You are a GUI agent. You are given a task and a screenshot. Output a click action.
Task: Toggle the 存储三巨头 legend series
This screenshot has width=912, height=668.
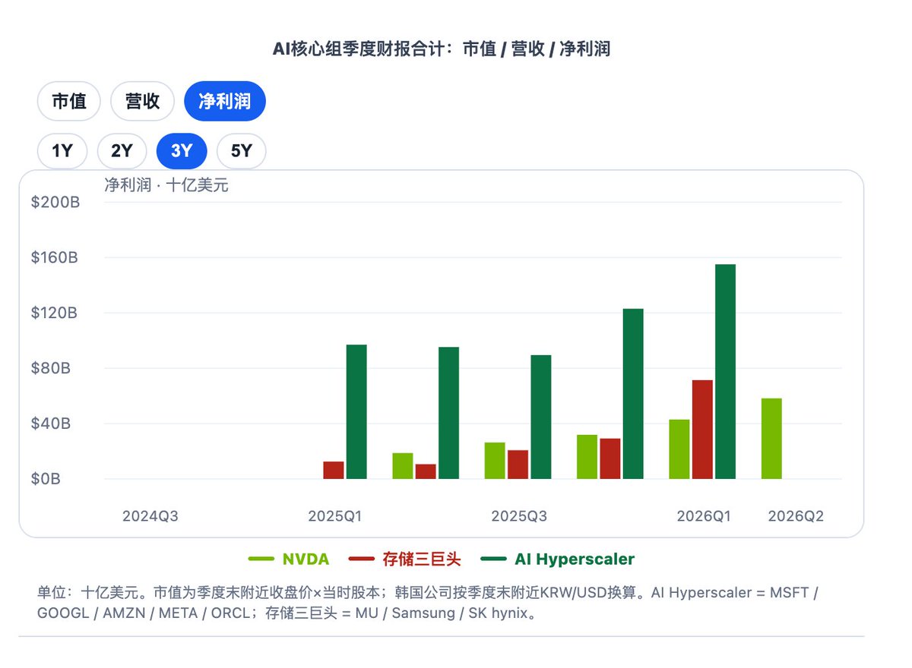[x=405, y=559]
